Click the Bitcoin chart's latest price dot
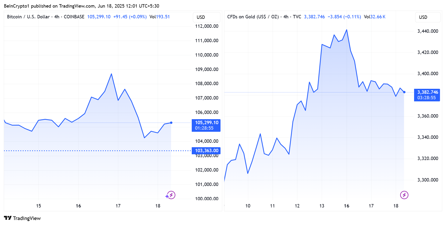The width and height of the screenshot is (446, 225). 171,123
